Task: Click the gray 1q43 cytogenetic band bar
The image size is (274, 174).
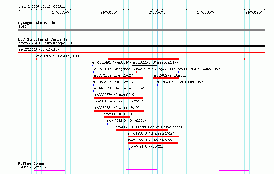Action: coord(142,30)
